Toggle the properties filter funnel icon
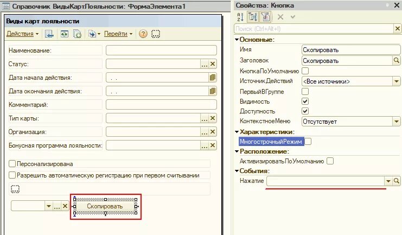 tap(266, 17)
